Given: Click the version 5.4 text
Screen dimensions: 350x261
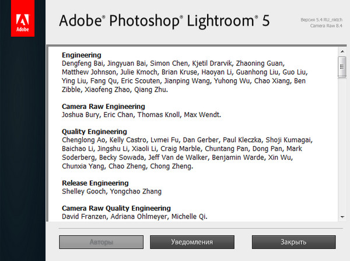Looking at the screenshot, I should click(x=323, y=19).
